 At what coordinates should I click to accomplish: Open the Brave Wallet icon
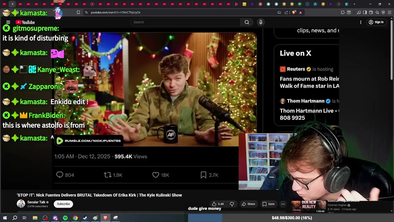pyautogui.click(x=371, y=12)
